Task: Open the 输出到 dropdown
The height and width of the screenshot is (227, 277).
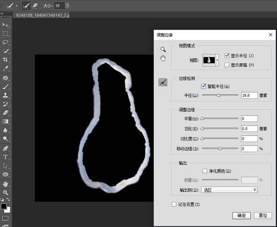Action: coord(229,190)
